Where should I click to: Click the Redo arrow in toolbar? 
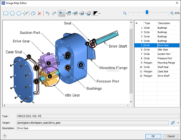(54, 13)
